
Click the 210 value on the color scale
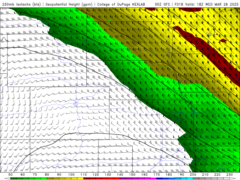tap(205, 175)
